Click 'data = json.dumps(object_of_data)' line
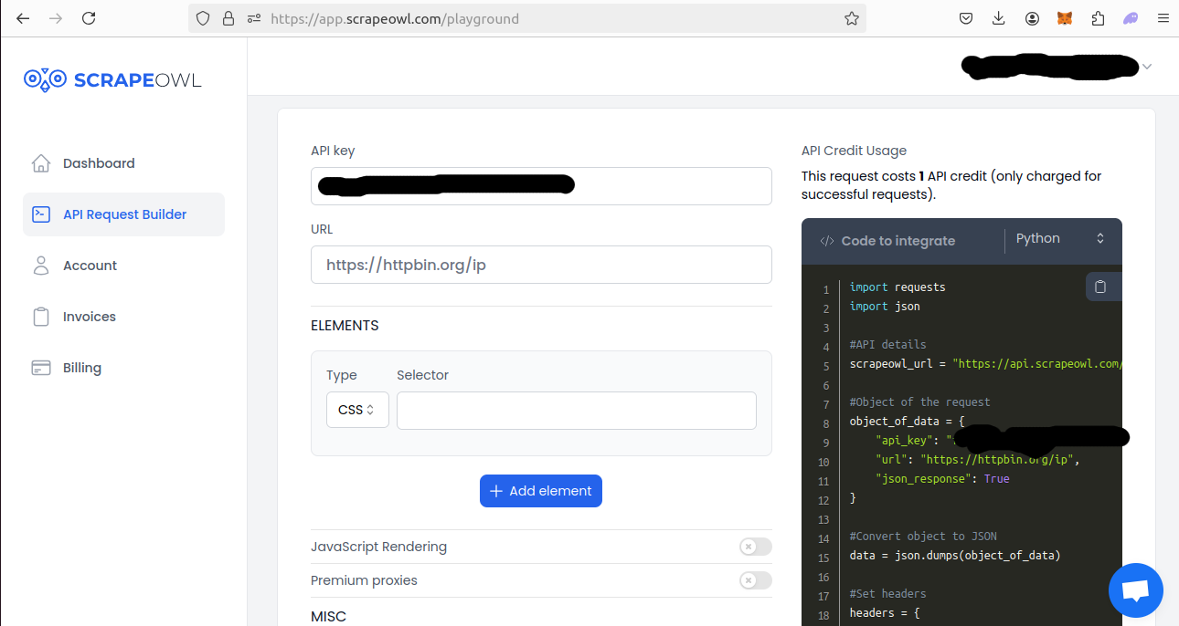This screenshot has width=1179, height=626. pyautogui.click(x=955, y=555)
